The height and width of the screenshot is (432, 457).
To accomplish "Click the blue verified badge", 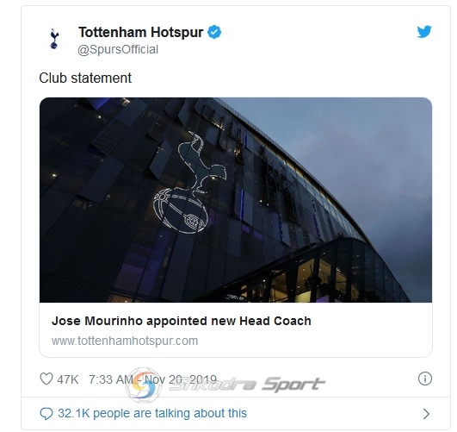I will [214, 32].
